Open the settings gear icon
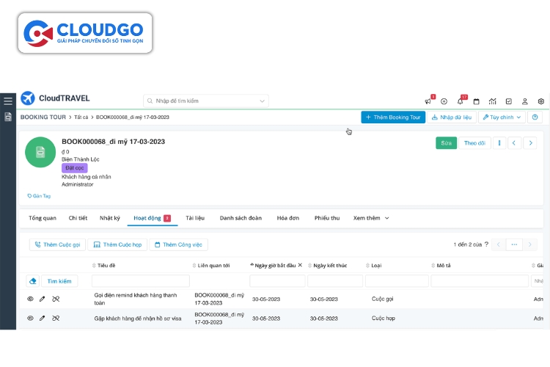This screenshot has width=550, height=367. (x=541, y=101)
